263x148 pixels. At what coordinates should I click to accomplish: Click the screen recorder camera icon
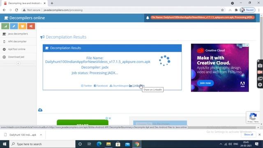click(260, 66)
